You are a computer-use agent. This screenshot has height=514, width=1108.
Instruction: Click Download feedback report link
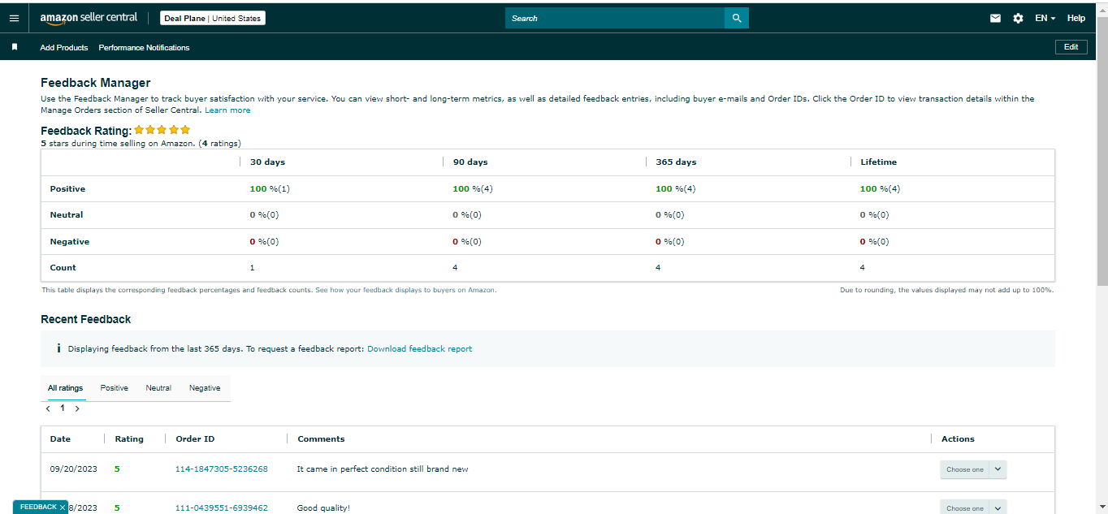[420, 348]
